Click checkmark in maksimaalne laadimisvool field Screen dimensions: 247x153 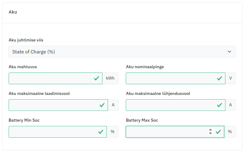point(102,105)
